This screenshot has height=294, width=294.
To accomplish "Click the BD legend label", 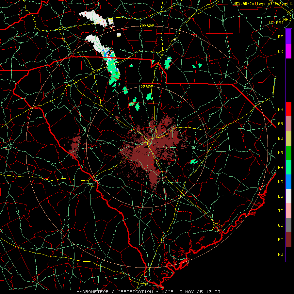I will tap(280, 139).
